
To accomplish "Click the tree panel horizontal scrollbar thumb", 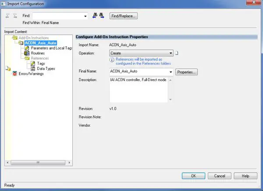I will [38, 163].
